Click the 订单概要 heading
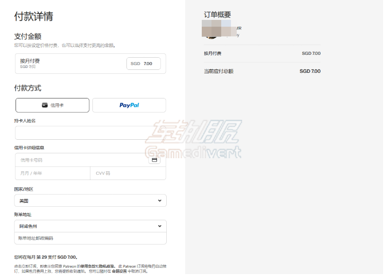This screenshot has width=387, height=278. [x=217, y=15]
